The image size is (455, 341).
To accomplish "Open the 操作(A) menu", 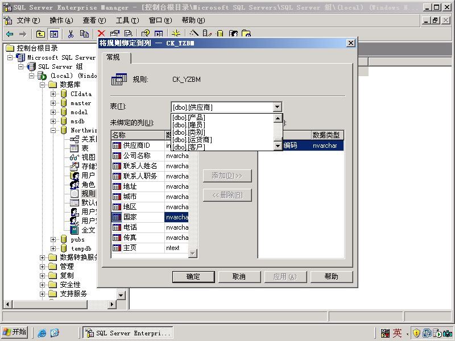I will point(61,20).
